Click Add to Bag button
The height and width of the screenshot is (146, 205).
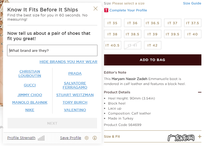(152, 60)
